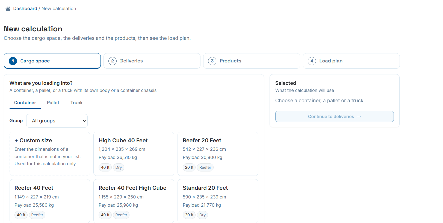443x223 pixels.
Task: Go to the Load plan step
Action: [351, 61]
